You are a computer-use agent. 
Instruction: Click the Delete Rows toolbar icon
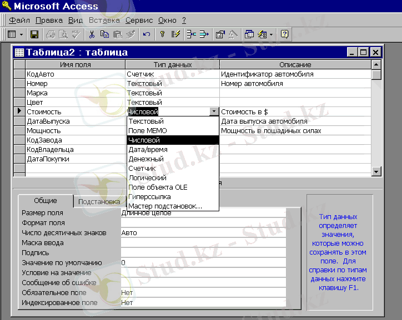click(204, 34)
